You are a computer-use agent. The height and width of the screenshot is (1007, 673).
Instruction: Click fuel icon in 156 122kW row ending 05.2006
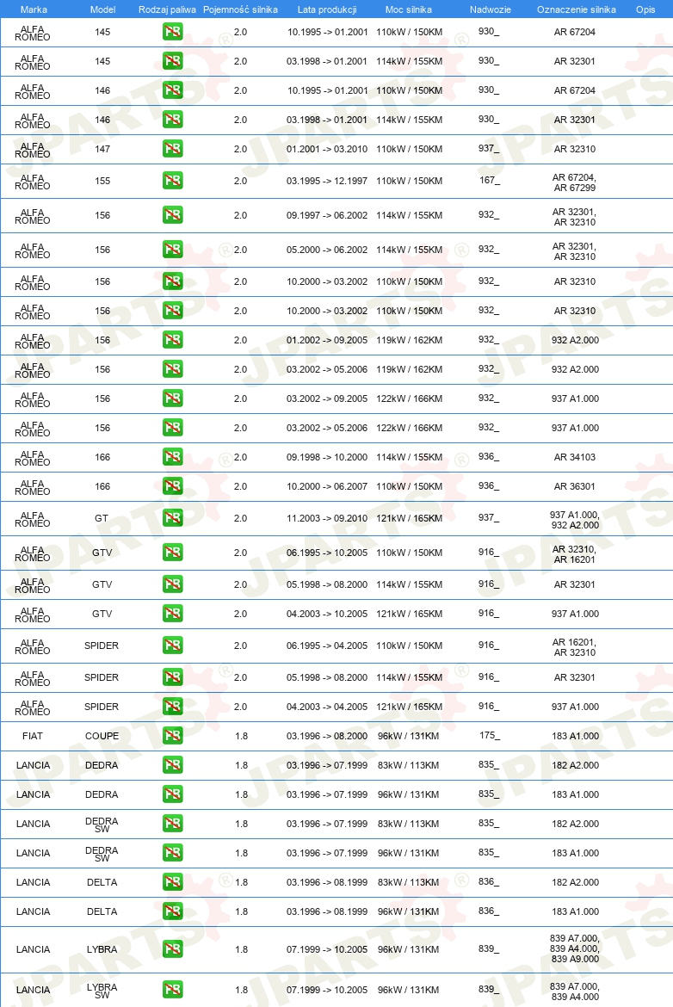coord(173,428)
